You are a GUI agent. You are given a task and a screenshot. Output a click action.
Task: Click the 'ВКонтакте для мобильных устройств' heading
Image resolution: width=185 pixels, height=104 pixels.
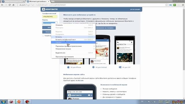(79, 15)
